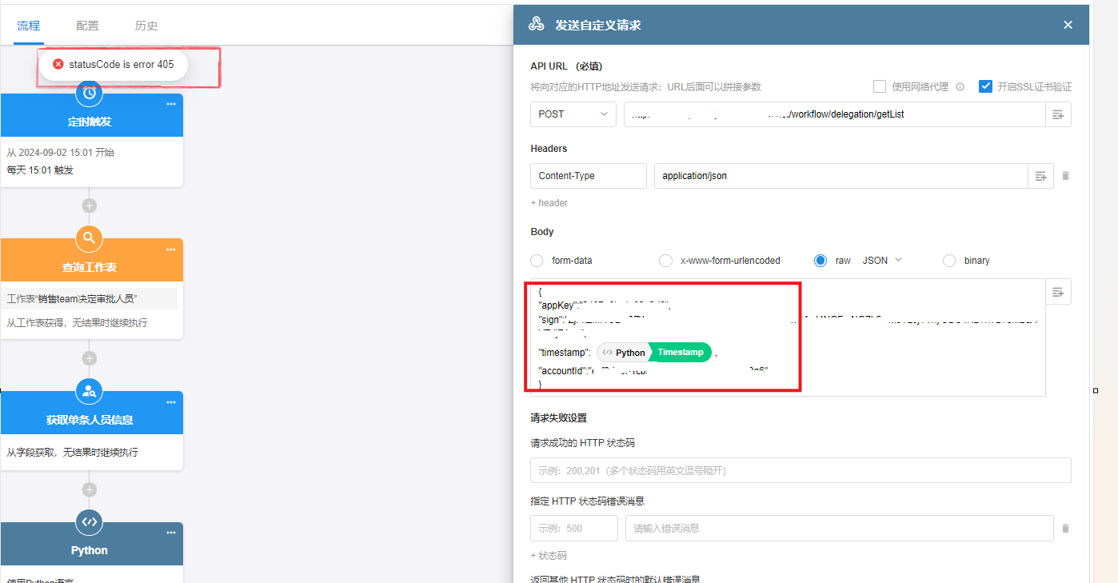Enable the 使用网络代理 checkbox
The width and height of the screenshot is (1118, 583).
click(x=880, y=86)
